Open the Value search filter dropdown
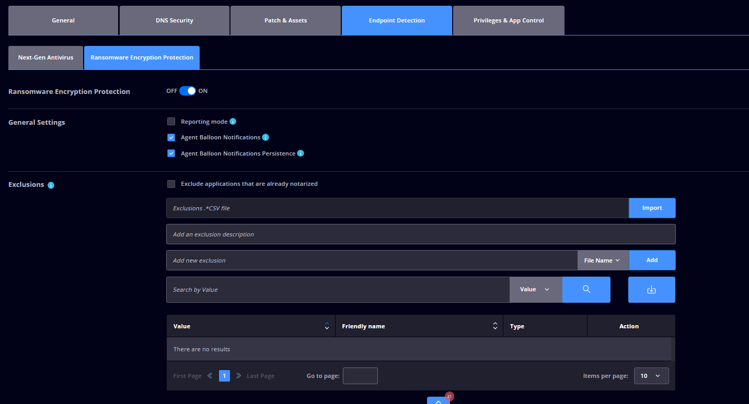The image size is (749, 404). point(536,290)
